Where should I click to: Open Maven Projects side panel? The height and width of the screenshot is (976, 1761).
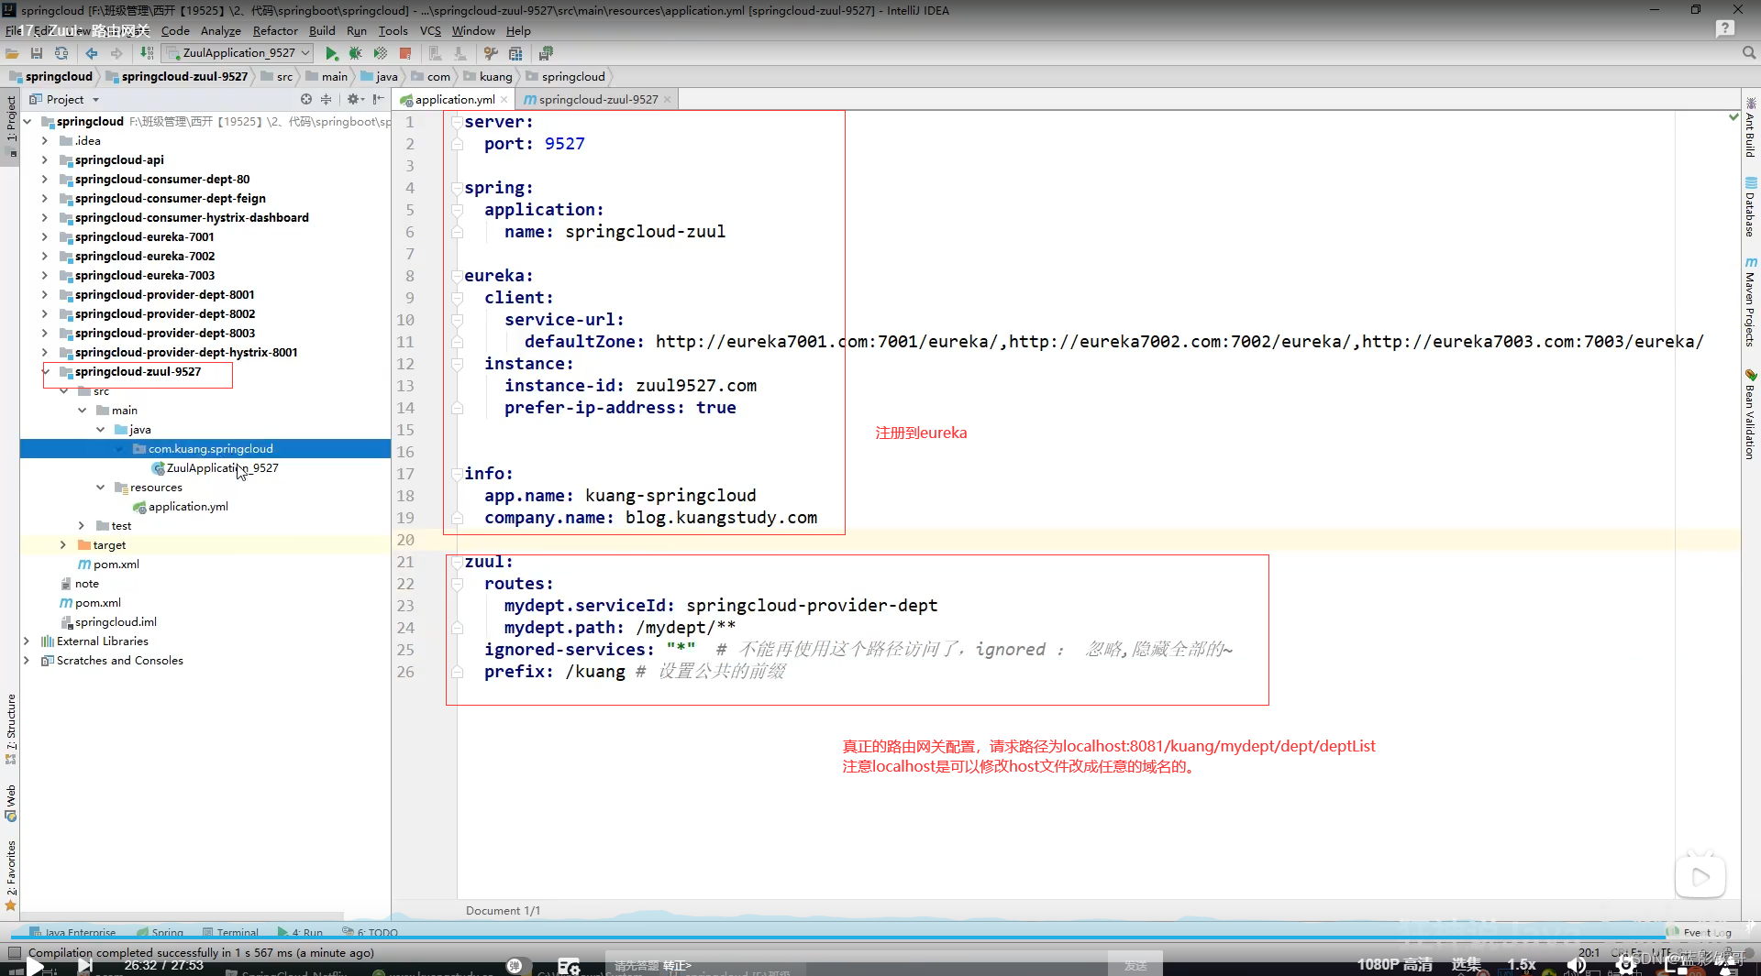1750,302
